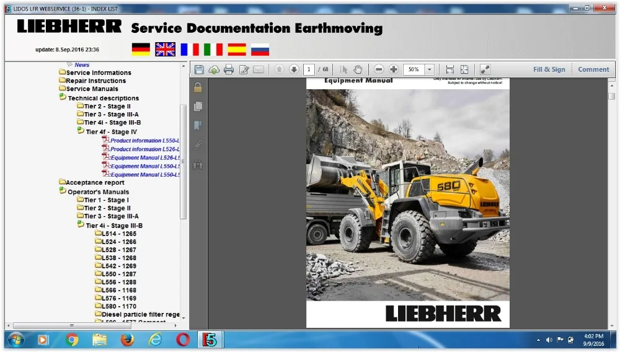Open the News link in index tree
Screen dimensions: 620x352
click(82, 64)
